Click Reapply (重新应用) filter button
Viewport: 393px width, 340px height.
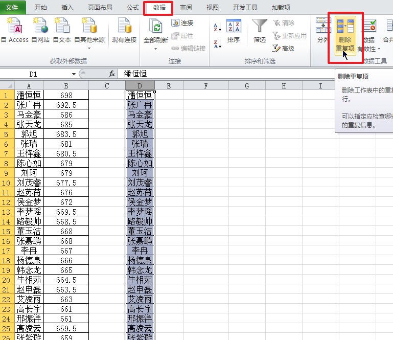pyautogui.click(x=289, y=36)
